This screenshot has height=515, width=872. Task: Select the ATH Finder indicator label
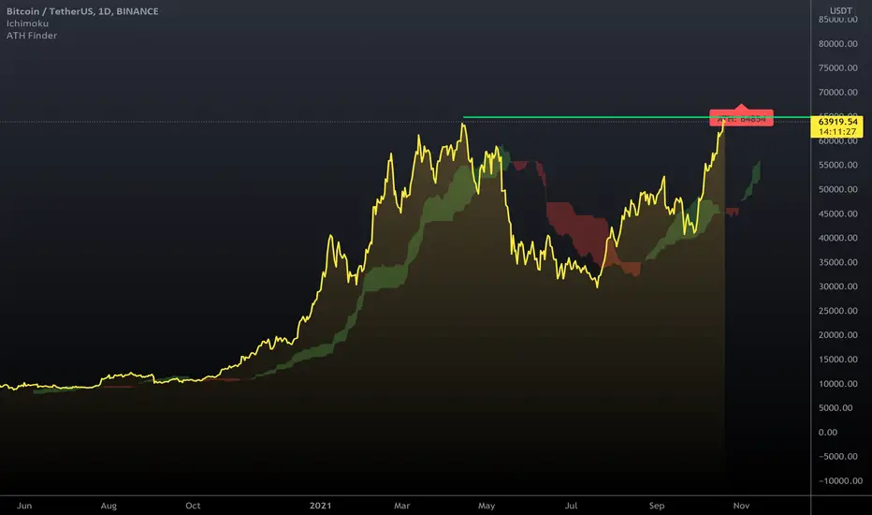[32, 36]
